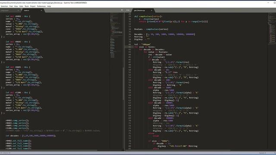Click the 'r0402.set_full_name();' line

tap(19, 141)
